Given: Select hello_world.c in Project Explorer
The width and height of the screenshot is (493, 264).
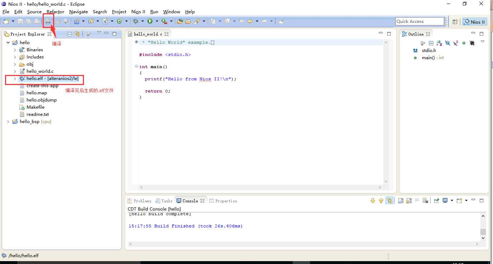Looking at the screenshot, I should click(40, 71).
